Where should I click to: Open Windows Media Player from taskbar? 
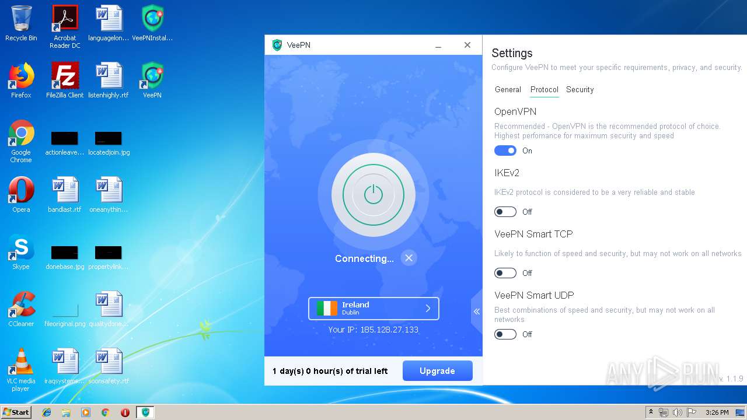point(86,412)
